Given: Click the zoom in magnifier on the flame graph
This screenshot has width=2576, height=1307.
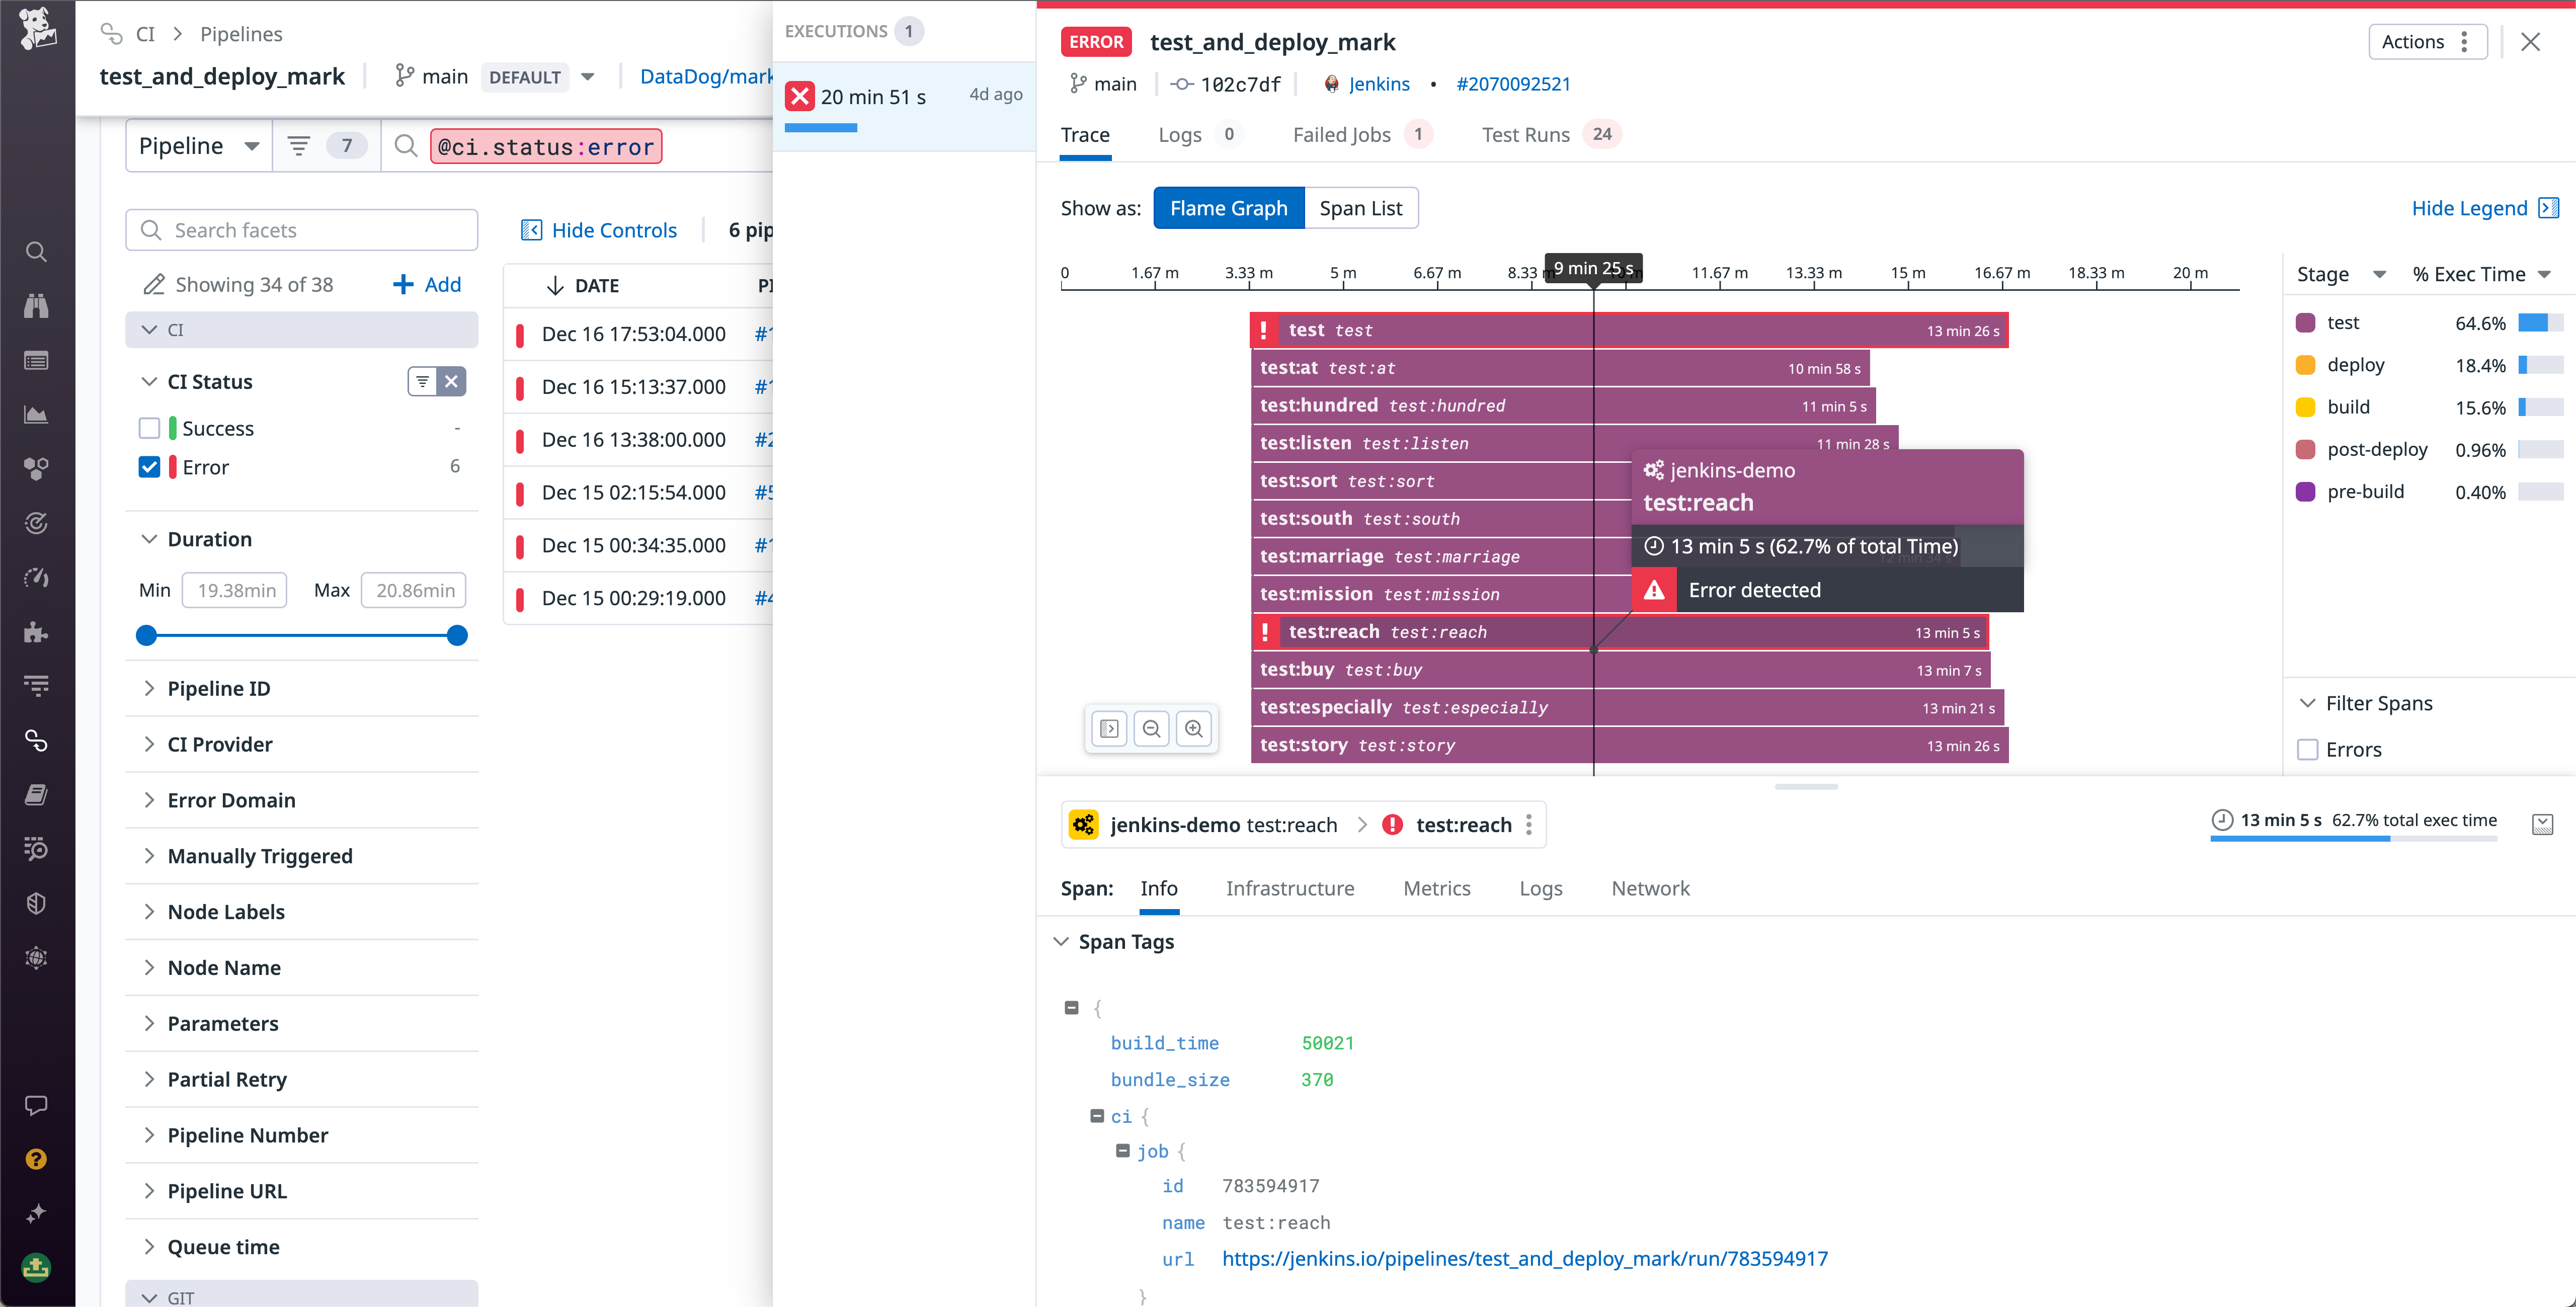Looking at the screenshot, I should tap(1194, 729).
